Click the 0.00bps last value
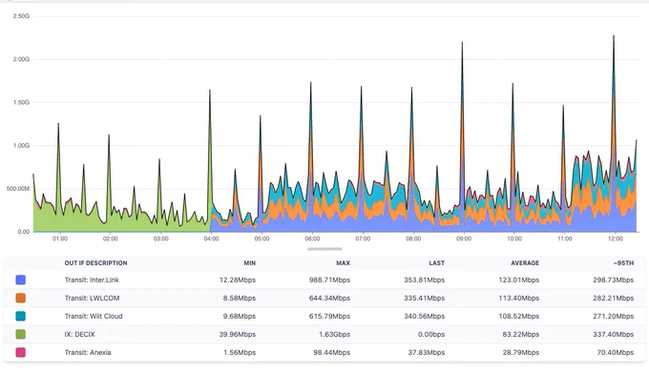The width and height of the screenshot is (649, 374). pos(431,335)
